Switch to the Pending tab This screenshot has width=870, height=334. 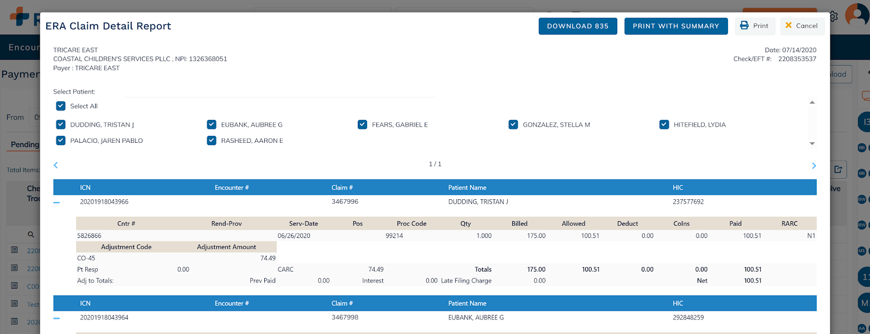coord(25,144)
